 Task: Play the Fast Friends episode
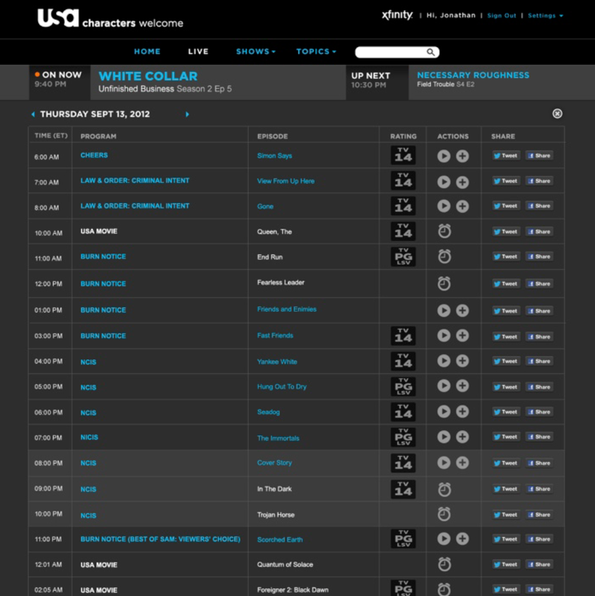point(443,336)
